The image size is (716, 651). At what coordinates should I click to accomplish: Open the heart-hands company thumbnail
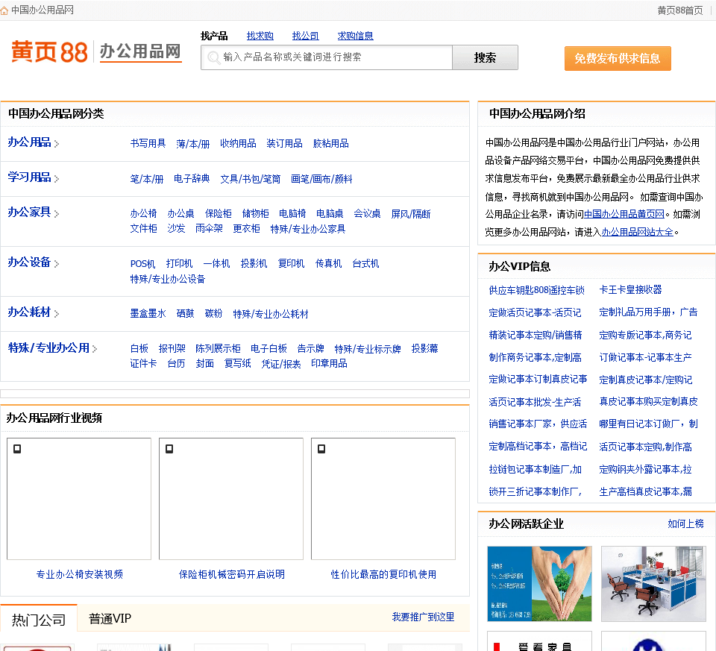click(539, 583)
